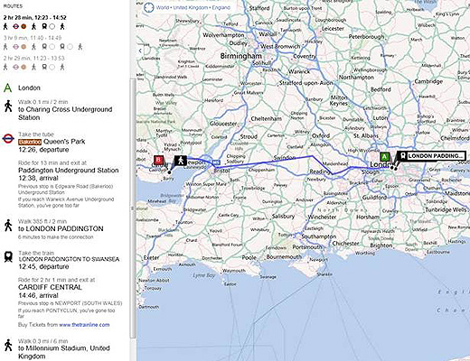The image size is (470, 361).
Task: Click the World breadcrumb link on map
Action: [163, 7]
